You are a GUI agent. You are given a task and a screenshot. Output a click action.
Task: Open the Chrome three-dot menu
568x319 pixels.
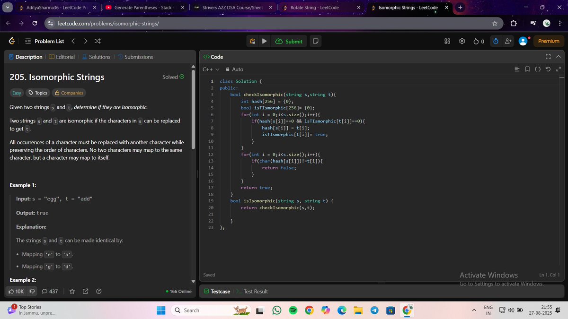coord(559,23)
